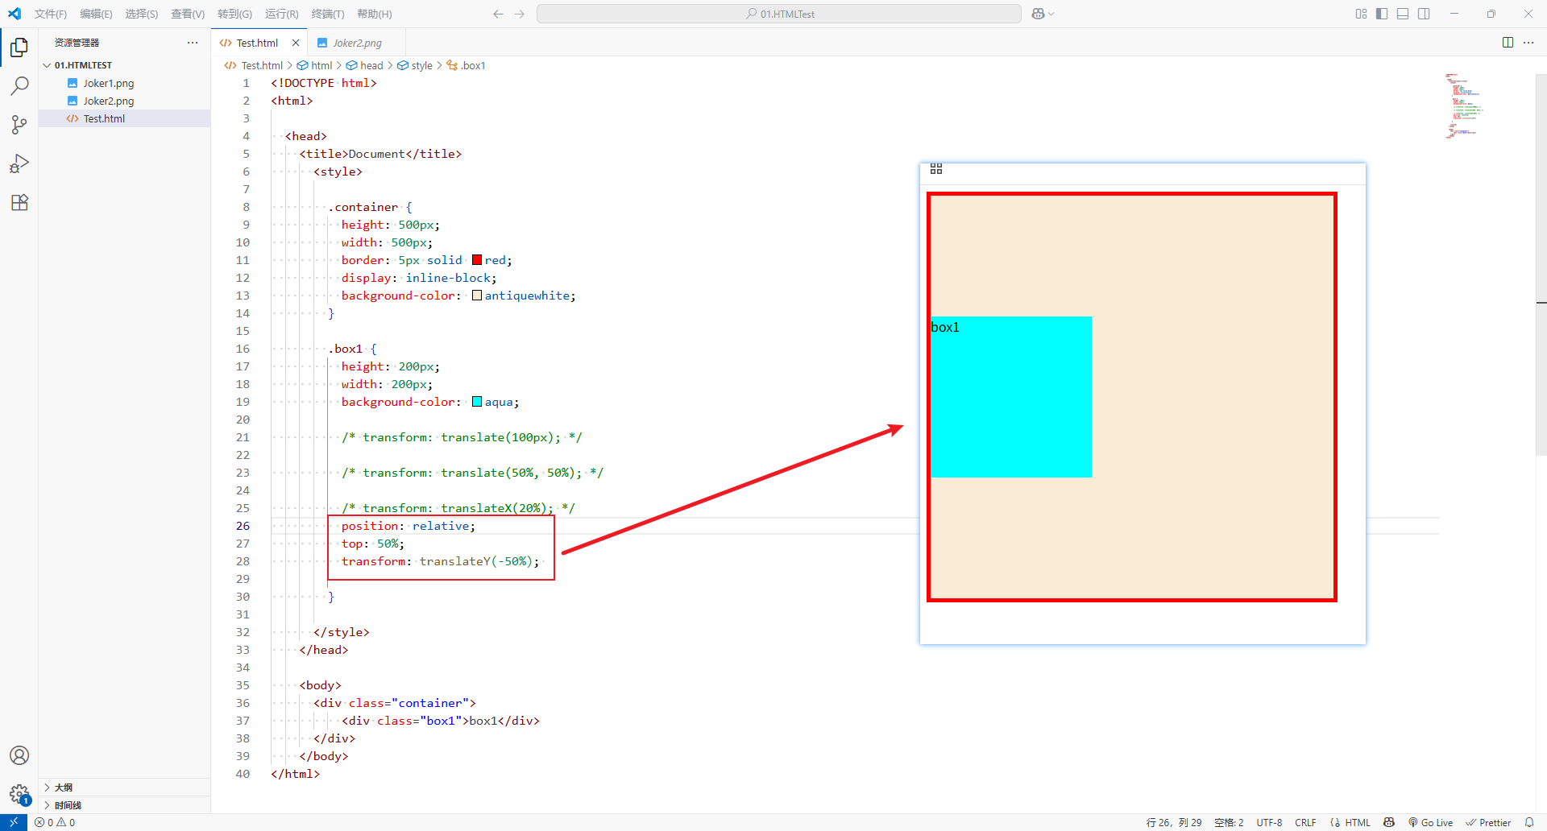Open the 终端(T) menu

(327, 14)
